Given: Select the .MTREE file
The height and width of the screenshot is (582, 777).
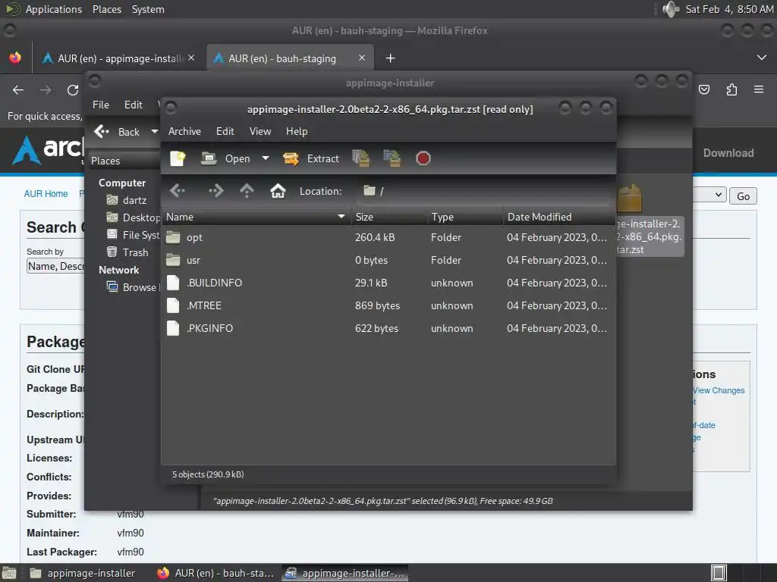Looking at the screenshot, I should [x=388, y=306].
